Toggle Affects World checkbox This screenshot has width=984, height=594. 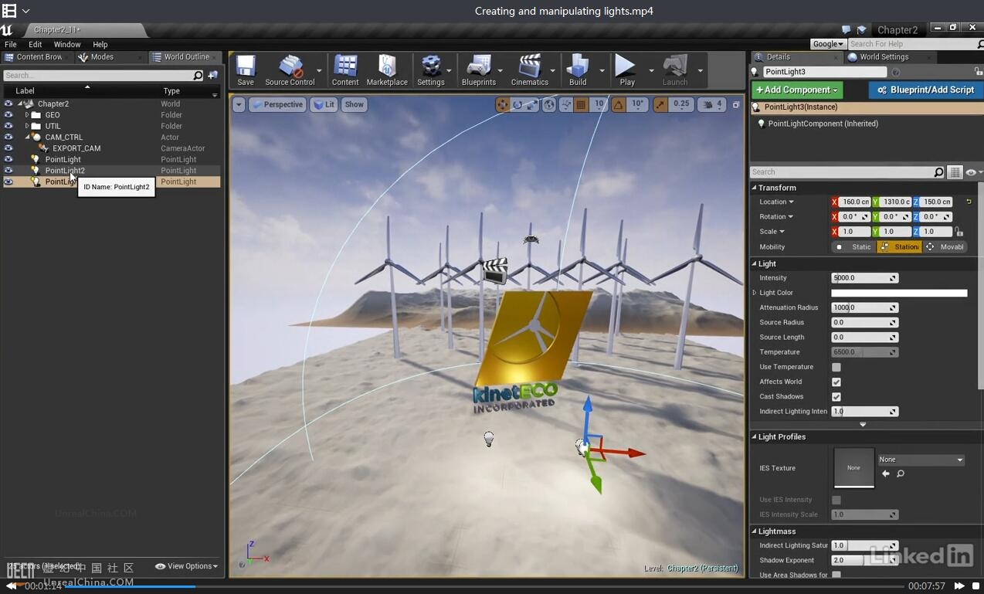(x=836, y=382)
